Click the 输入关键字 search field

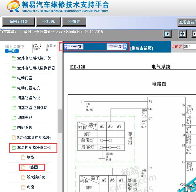click(x=15, y=47)
